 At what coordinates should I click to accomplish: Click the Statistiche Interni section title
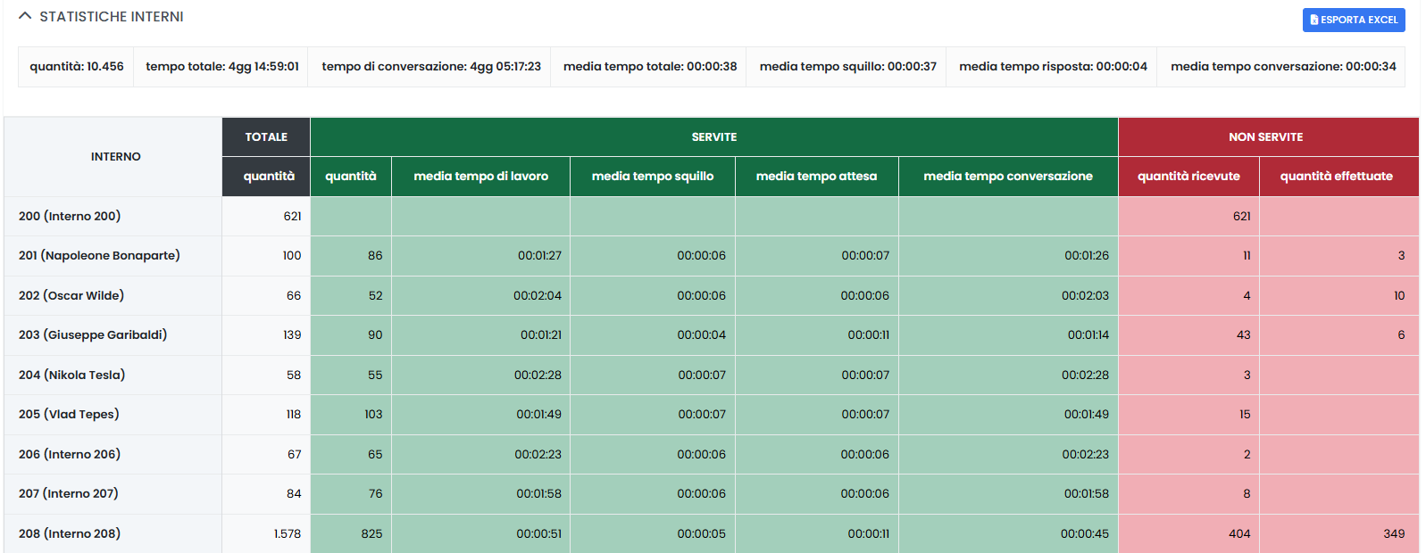[x=112, y=17]
